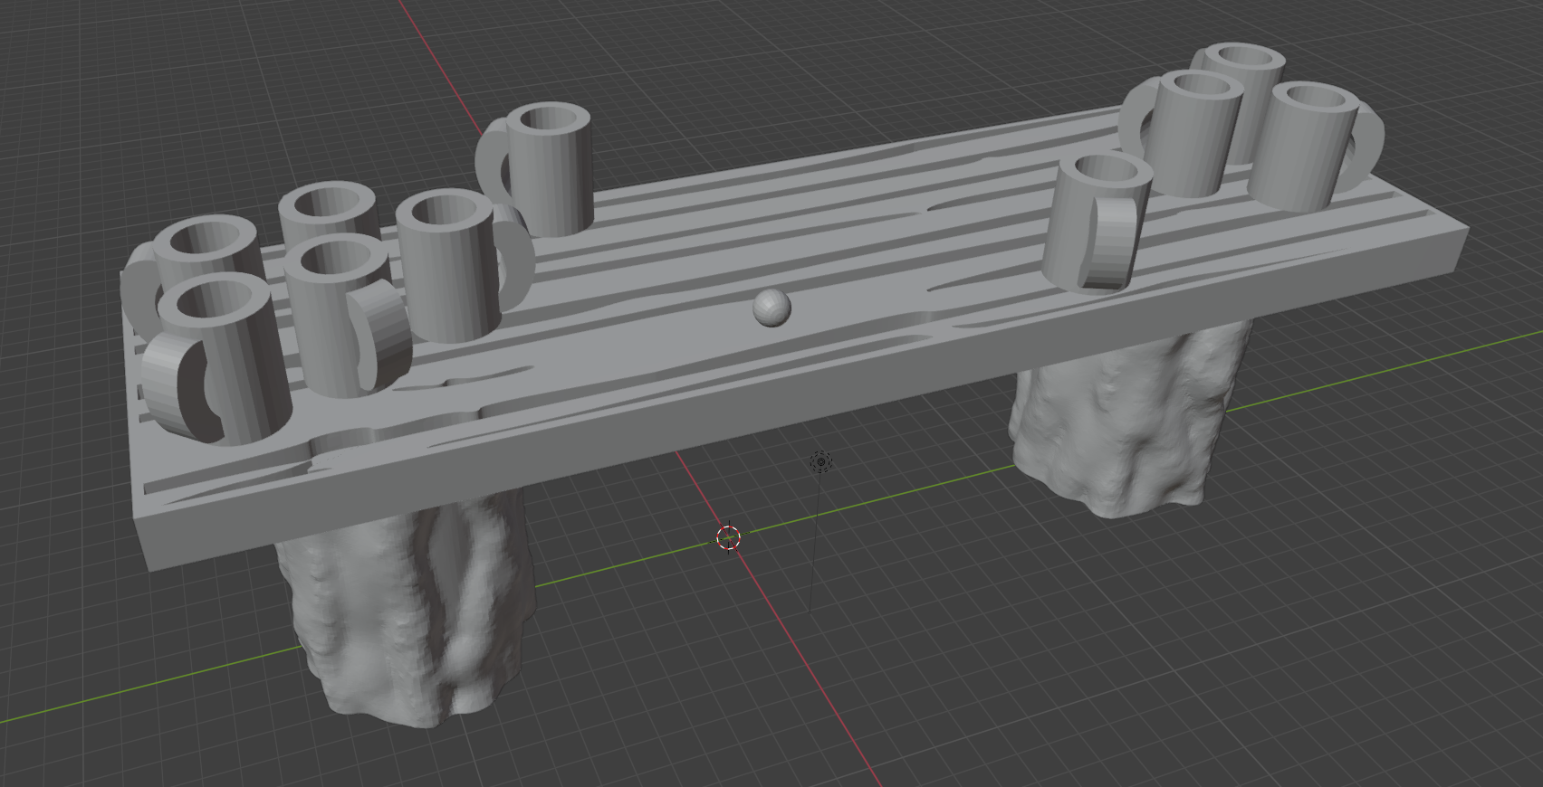Select the small sphere on the tabletop

point(771,308)
